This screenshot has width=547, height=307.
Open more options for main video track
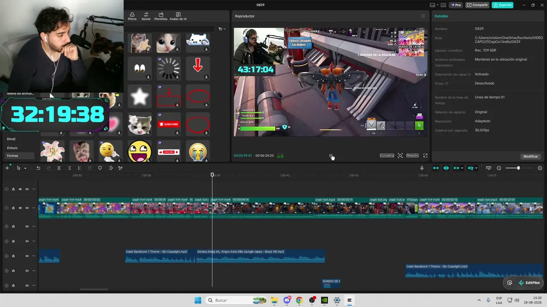click(x=34, y=208)
